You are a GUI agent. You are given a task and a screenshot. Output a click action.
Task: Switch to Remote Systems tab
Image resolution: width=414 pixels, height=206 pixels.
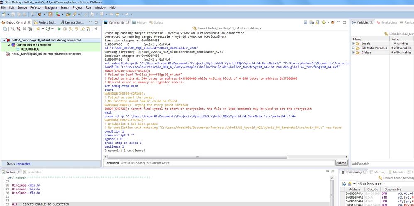(x=72, y=22)
